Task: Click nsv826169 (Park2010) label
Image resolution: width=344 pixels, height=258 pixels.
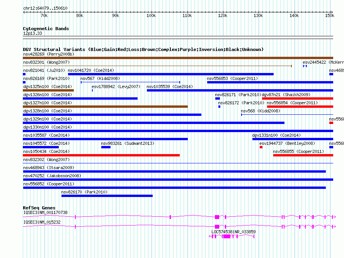Action: point(46,78)
